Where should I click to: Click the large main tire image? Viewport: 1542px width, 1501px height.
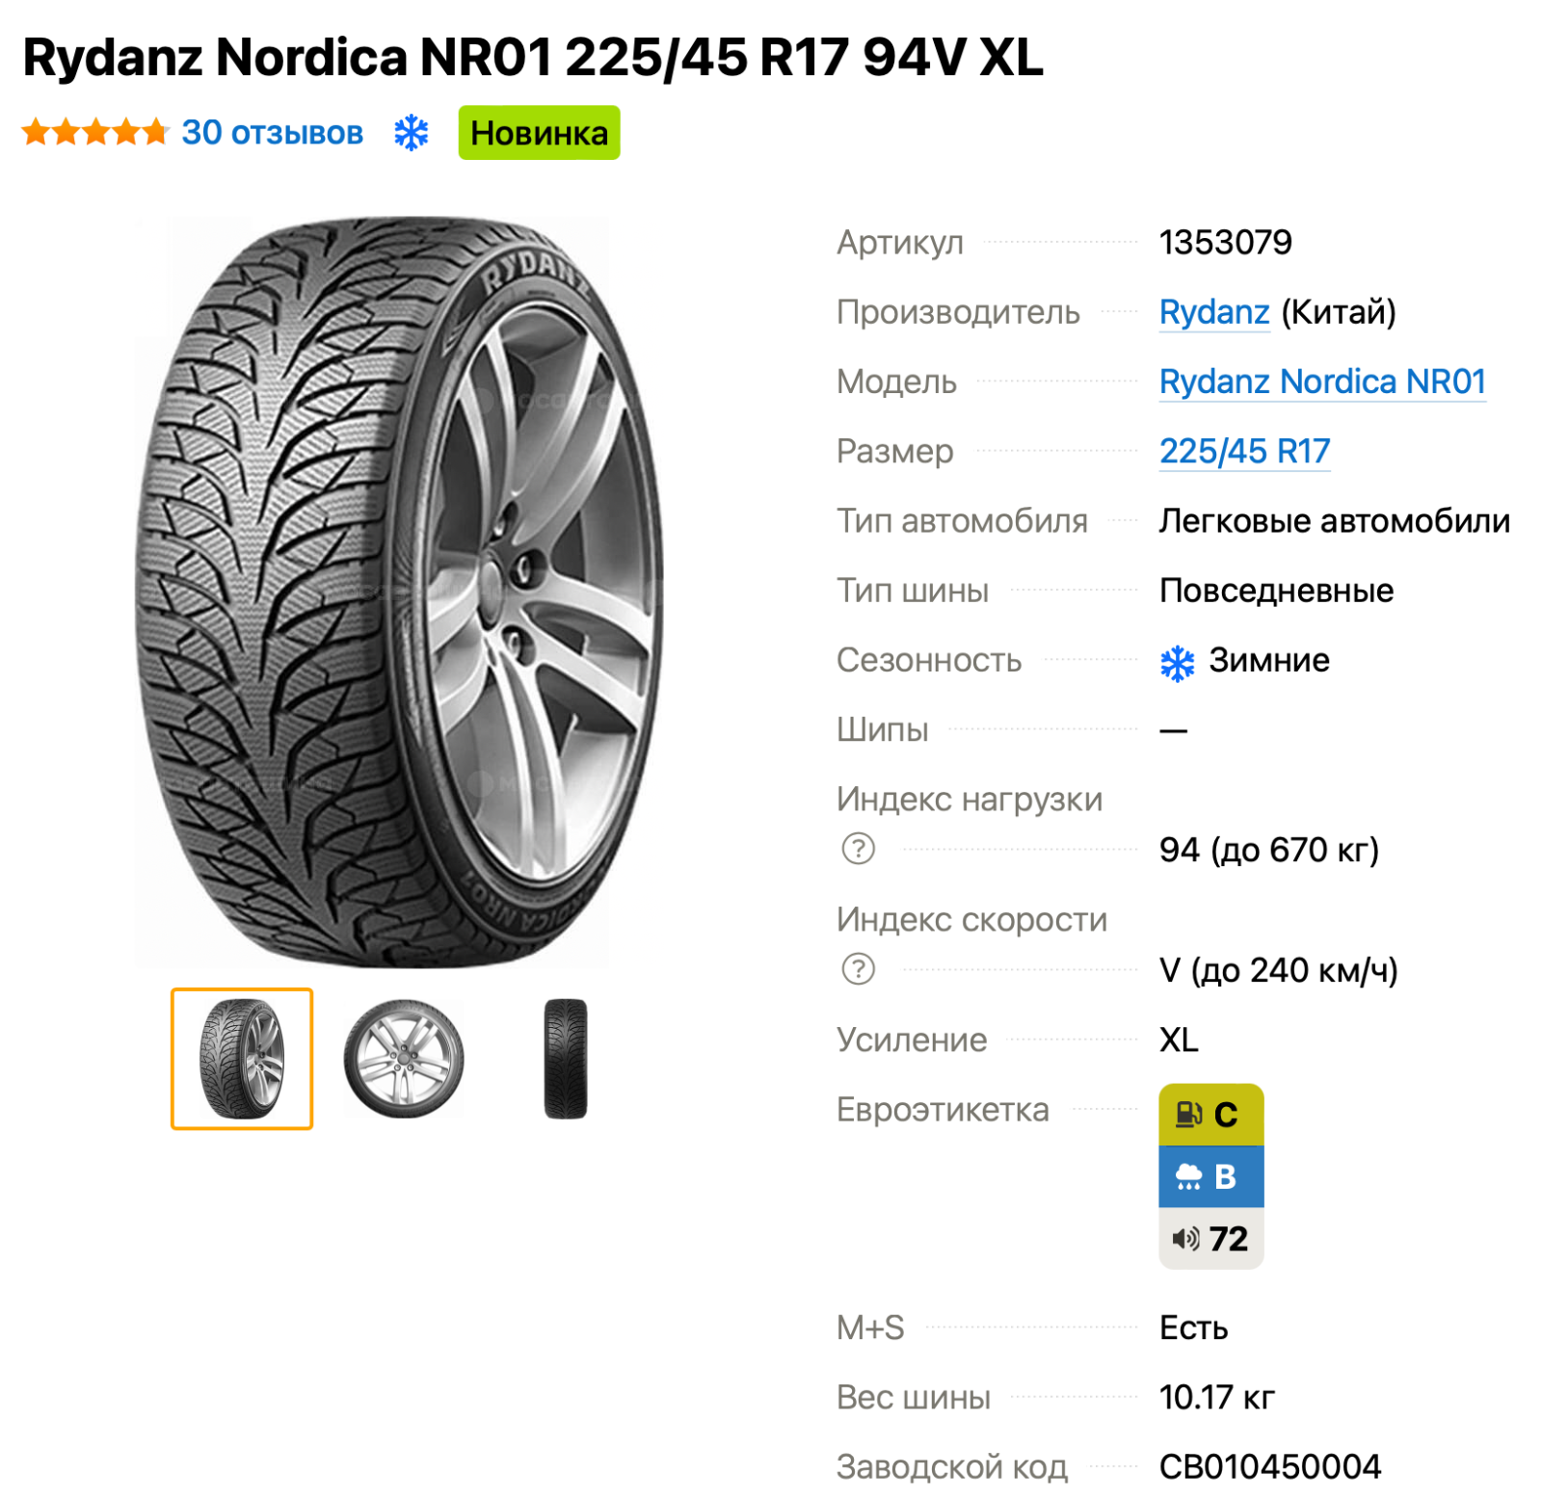(x=398, y=592)
